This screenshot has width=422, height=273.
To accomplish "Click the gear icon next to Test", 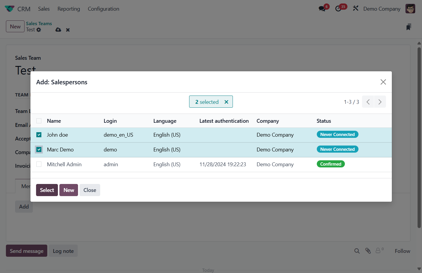I will 39,30.
